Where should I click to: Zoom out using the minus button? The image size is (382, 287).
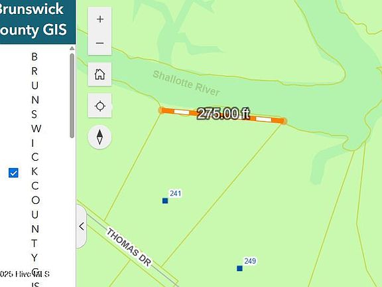[x=100, y=43]
